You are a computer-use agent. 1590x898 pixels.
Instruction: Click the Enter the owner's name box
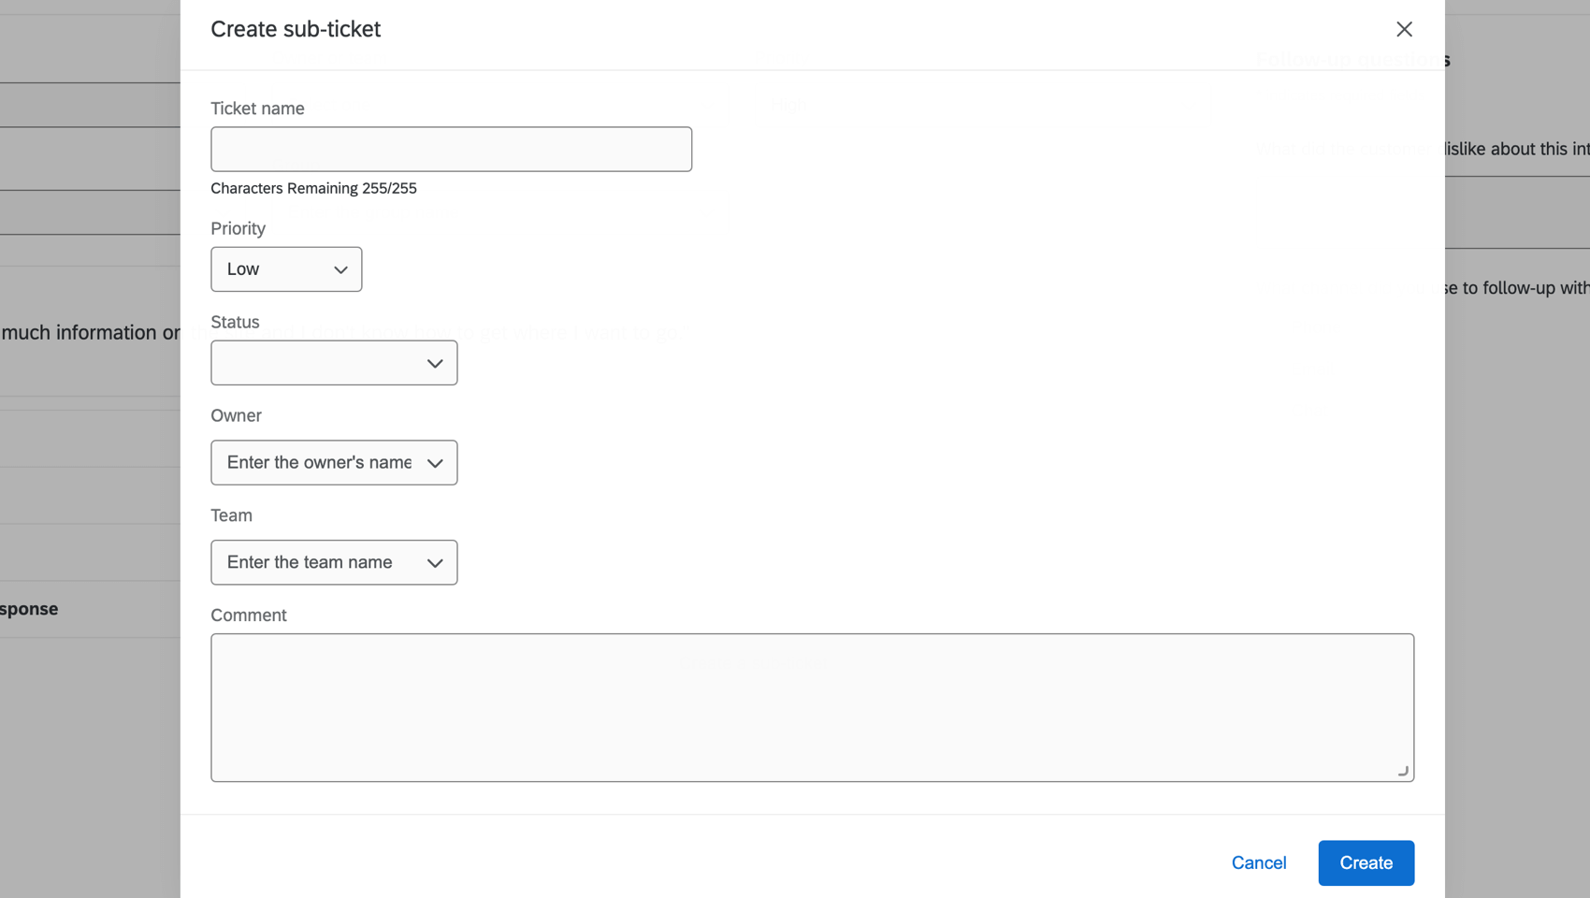pyautogui.click(x=318, y=462)
